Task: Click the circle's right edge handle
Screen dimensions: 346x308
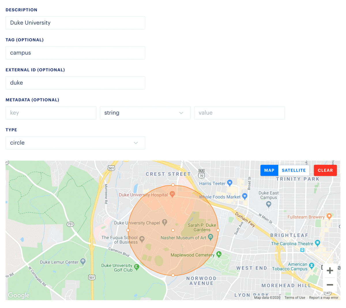Action: (218, 230)
